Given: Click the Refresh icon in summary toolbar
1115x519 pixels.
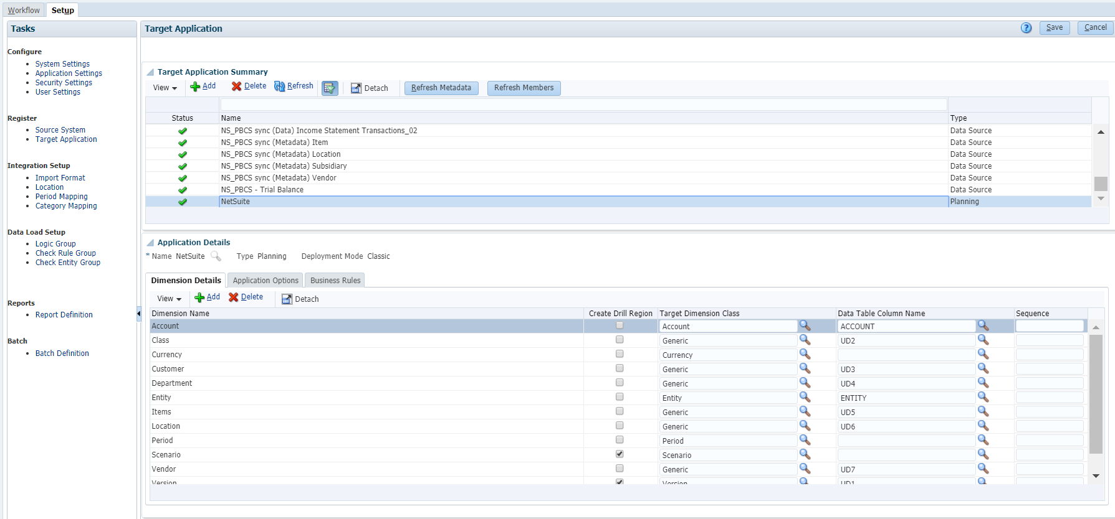Looking at the screenshot, I should pyautogui.click(x=280, y=86).
